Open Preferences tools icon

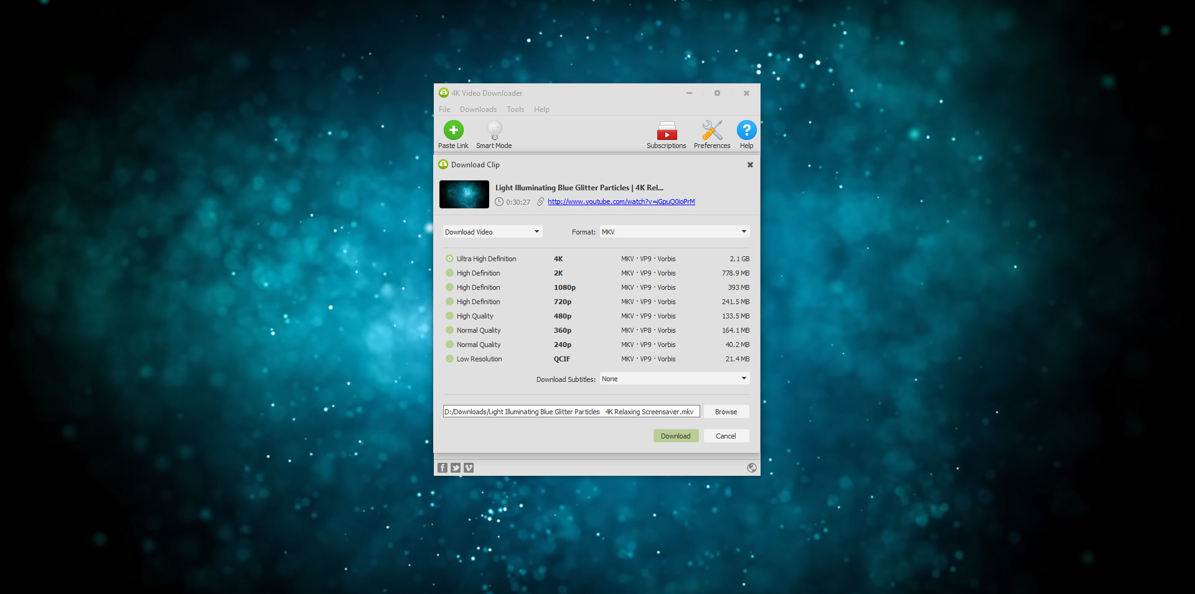point(712,130)
